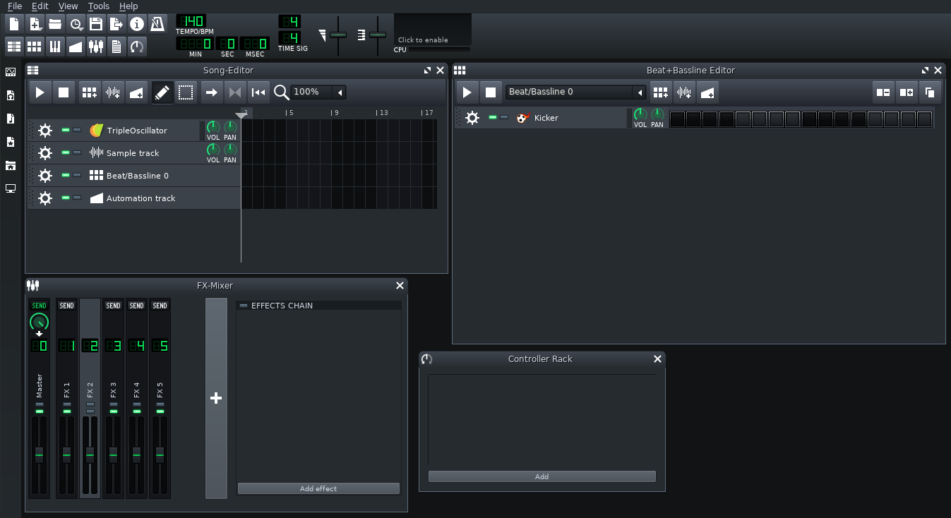Click the What's This info icon
This screenshot has height=518, width=951.
(x=137, y=24)
